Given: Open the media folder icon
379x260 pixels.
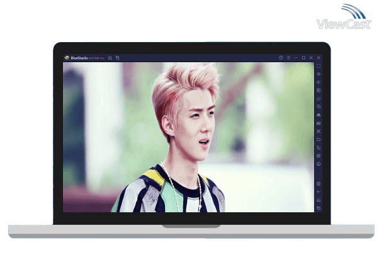Looking at the screenshot, I should tap(319, 139).
